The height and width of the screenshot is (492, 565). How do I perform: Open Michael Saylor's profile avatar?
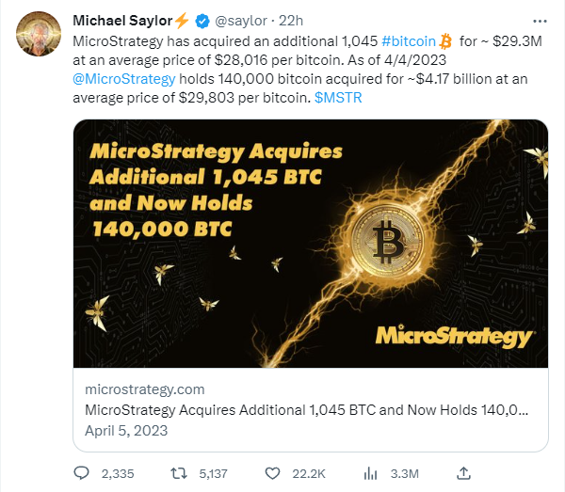coord(39,34)
